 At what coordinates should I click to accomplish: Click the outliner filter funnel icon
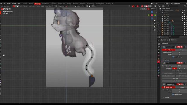coord(185,6)
